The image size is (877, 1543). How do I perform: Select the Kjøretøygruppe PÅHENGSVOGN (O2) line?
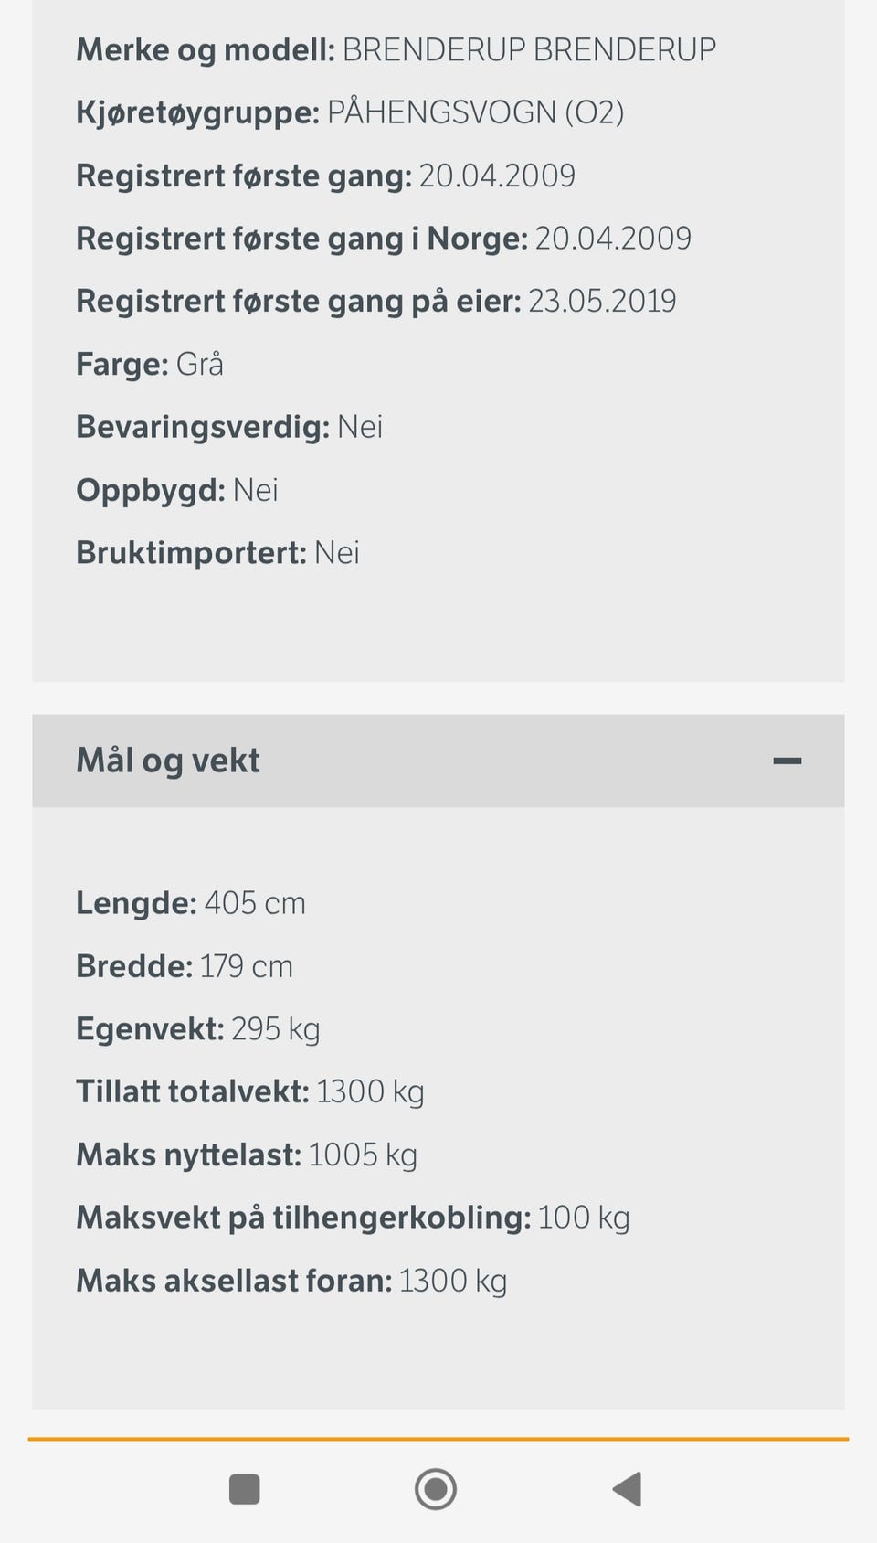tap(350, 112)
